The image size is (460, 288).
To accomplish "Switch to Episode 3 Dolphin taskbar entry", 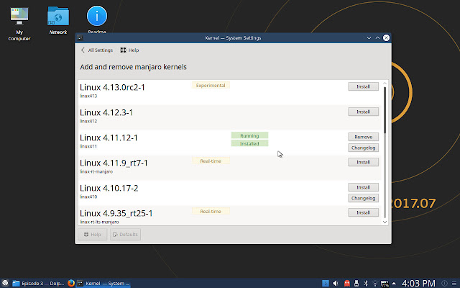I will 38,283.
